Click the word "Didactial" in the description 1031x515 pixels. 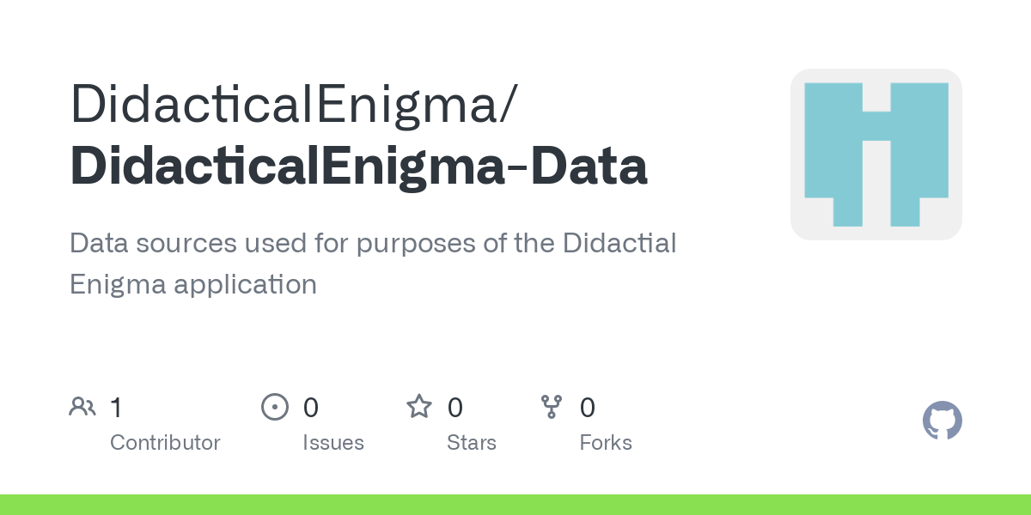[x=619, y=243]
